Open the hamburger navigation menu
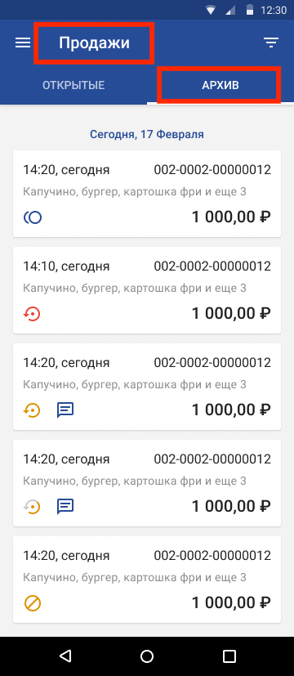The image size is (294, 676). point(23,43)
